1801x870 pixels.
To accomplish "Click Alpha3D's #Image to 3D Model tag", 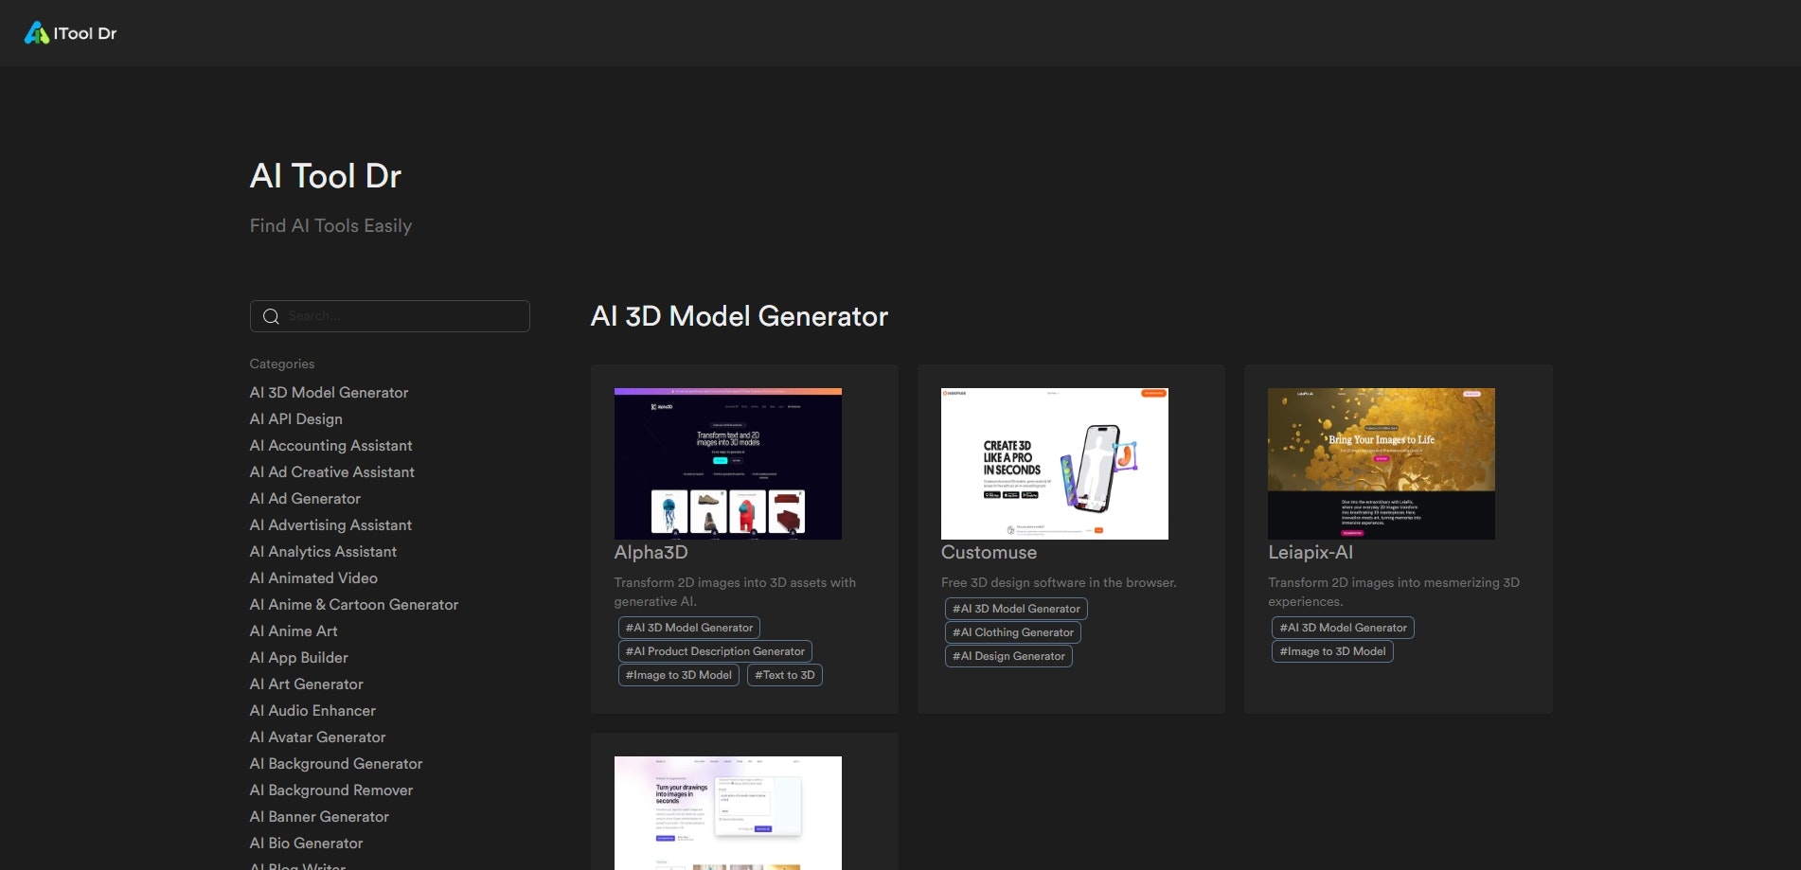I will pos(678,675).
